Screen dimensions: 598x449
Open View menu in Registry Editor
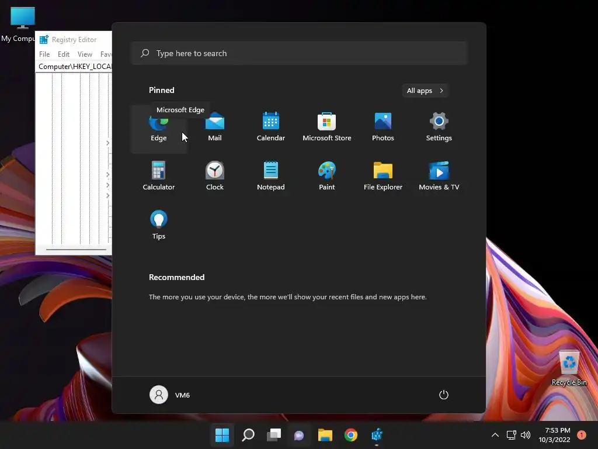(x=85, y=54)
